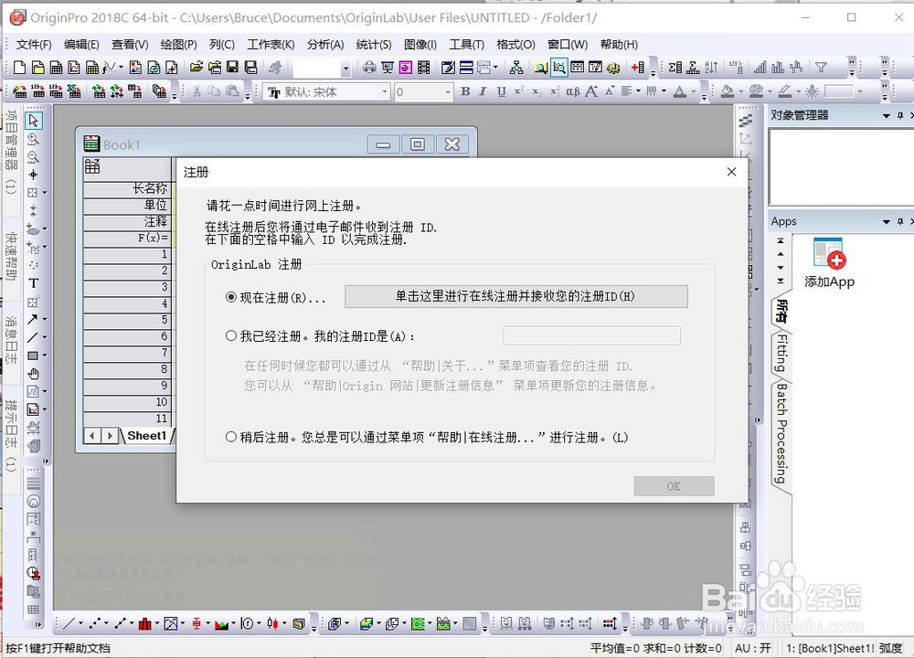The width and height of the screenshot is (914, 658).
Task: Click the video builder film-strip icon
Action: 424,68
